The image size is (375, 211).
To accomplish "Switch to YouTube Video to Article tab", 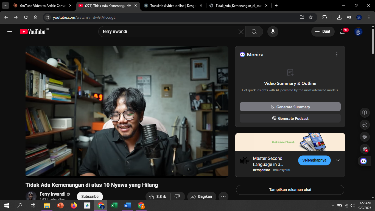I will pos(43,5).
